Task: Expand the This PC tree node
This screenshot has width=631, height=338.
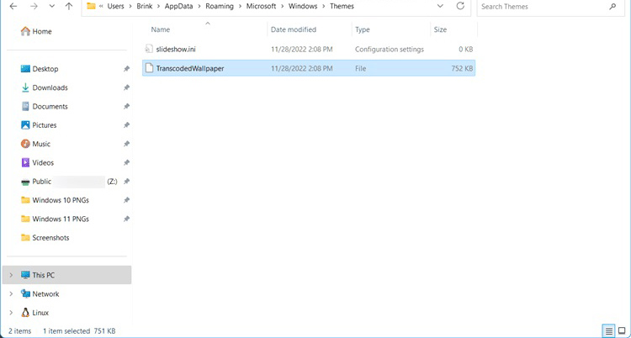Action: (10, 275)
